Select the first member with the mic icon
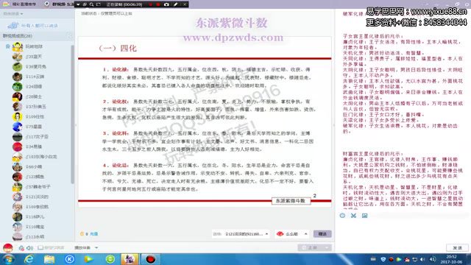 click(x=36, y=46)
